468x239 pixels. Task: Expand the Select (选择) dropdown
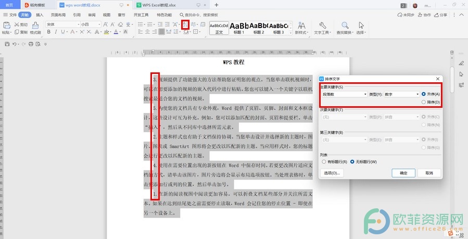tap(365, 32)
